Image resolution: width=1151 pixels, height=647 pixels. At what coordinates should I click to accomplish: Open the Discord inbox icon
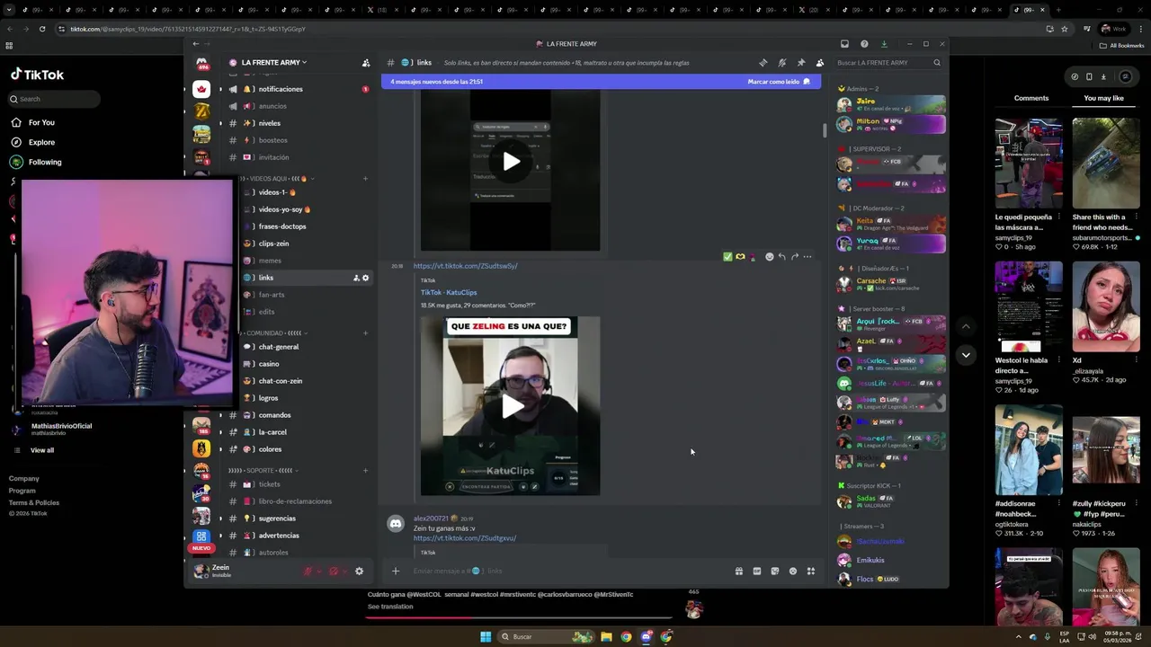click(844, 44)
